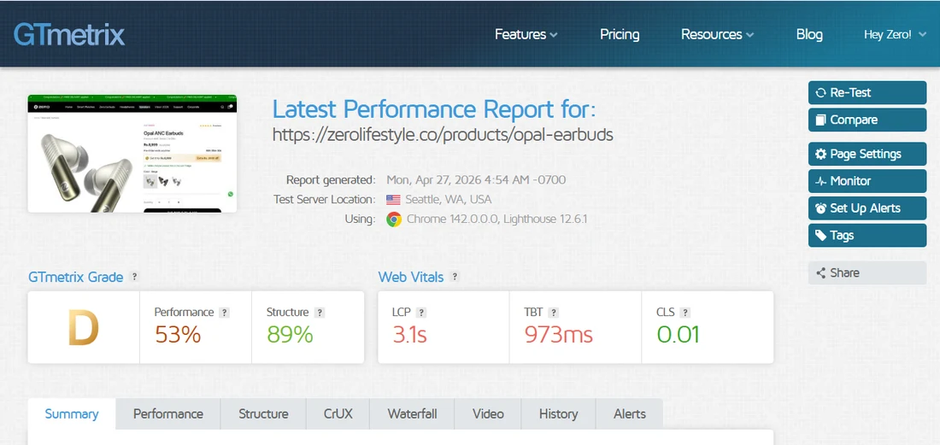Click the 3.1s LCP value
The image size is (940, 445).
click(x=409, y=334)
